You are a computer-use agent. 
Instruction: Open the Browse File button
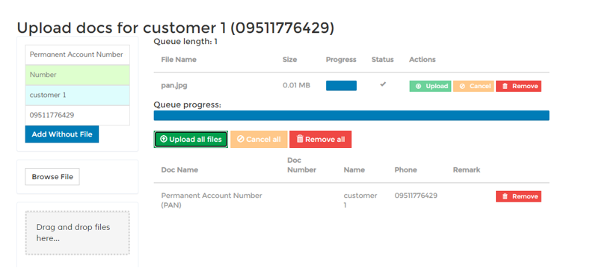pyautogui.click(x=52, y=177)
